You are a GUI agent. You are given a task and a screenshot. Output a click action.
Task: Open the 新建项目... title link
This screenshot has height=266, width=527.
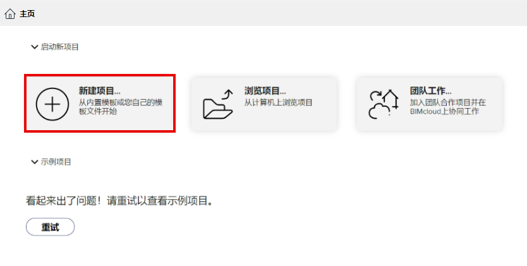[x=99, y=91]
